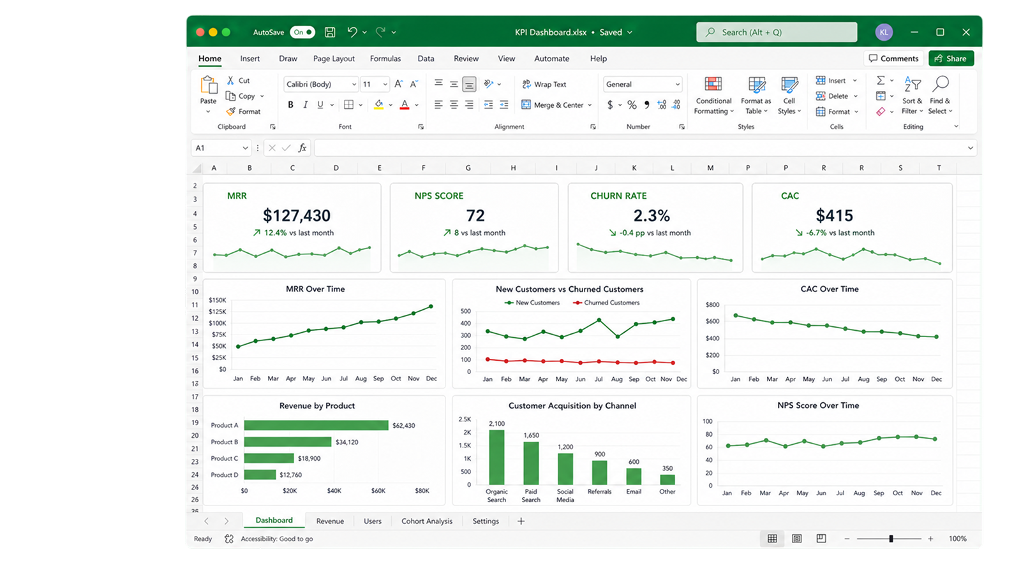Image resolution: width=1021 pixels, height=580 pixels.
Task: Click the percent style icon
Action: coord(632,105)
